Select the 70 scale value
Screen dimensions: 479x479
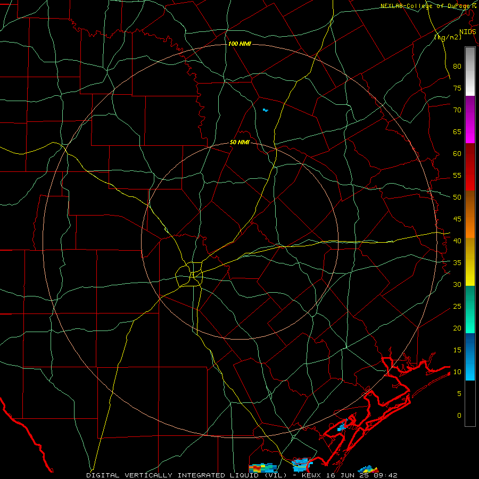(x=457, y=110)
